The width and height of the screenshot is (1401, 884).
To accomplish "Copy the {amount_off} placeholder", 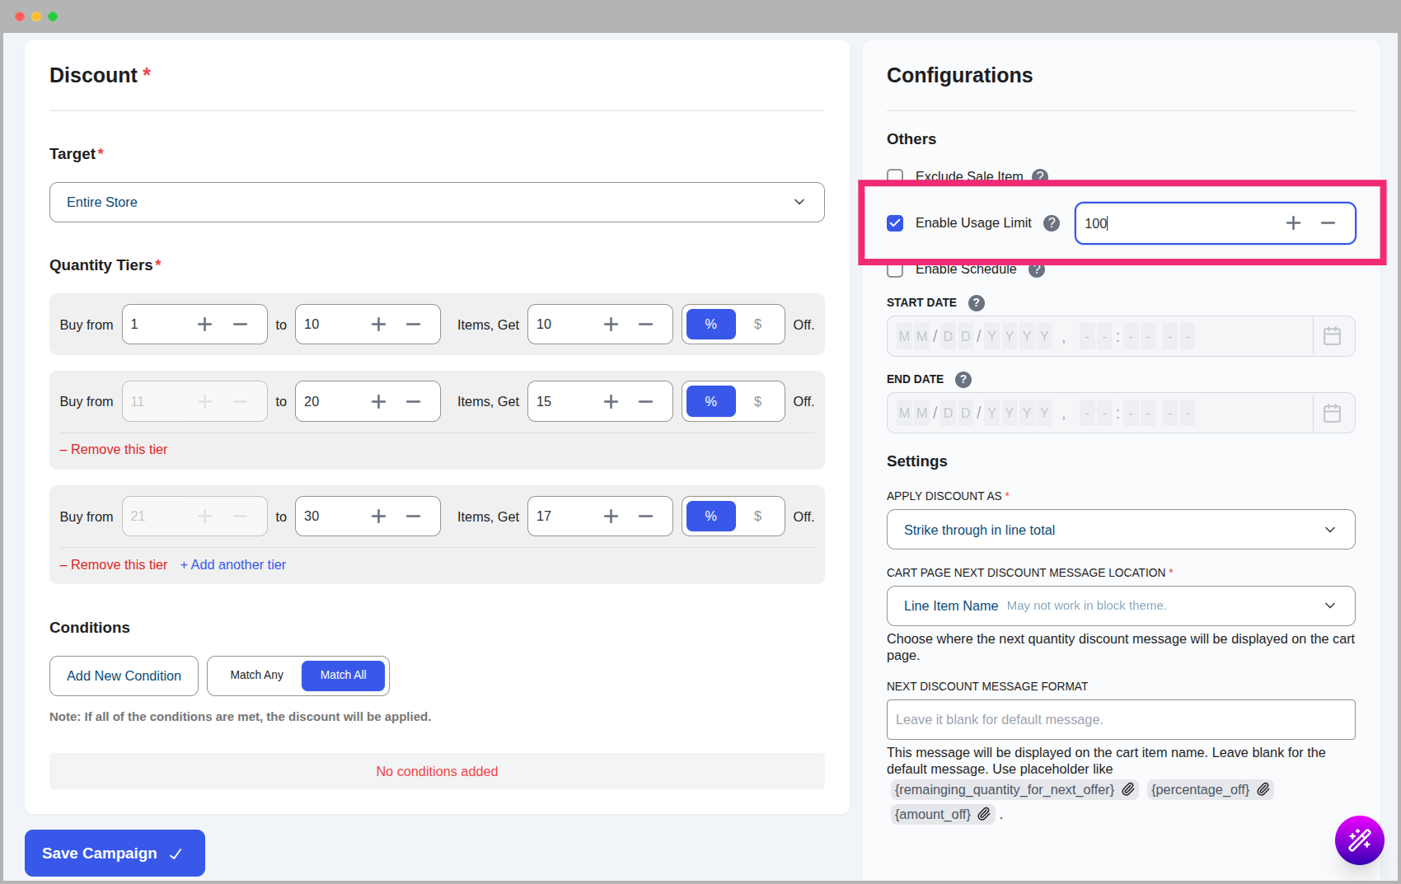I will point(984,814).
